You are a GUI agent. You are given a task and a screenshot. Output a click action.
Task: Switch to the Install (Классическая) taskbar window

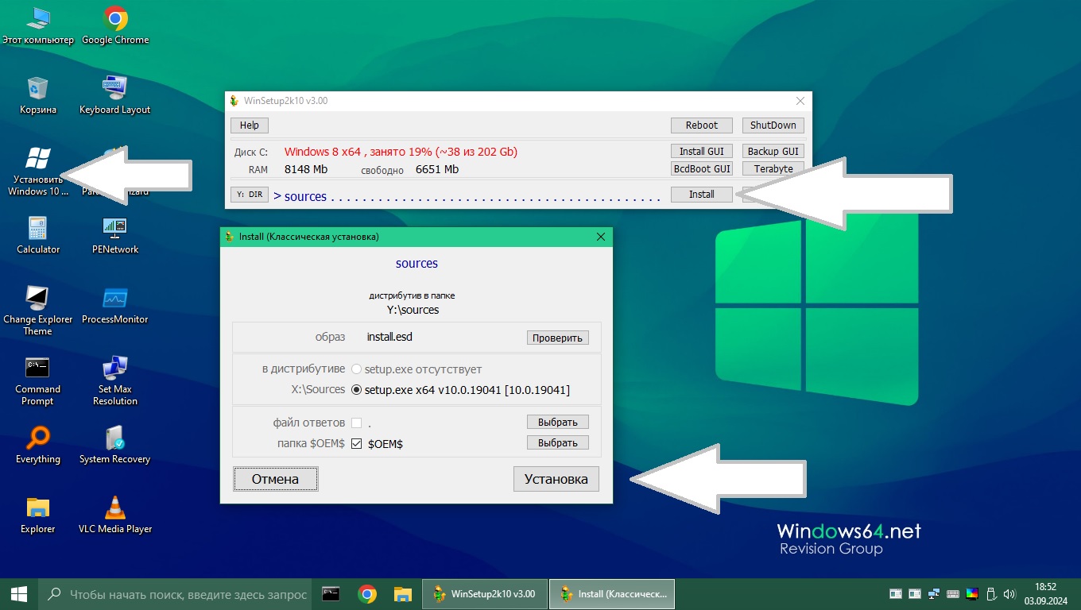(611, 593)
